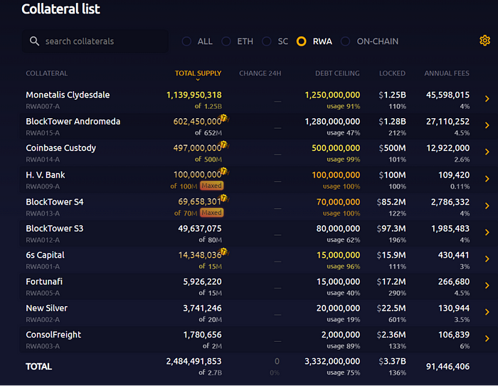
Task: Open the settings gear icon
Action: point(485,41)
